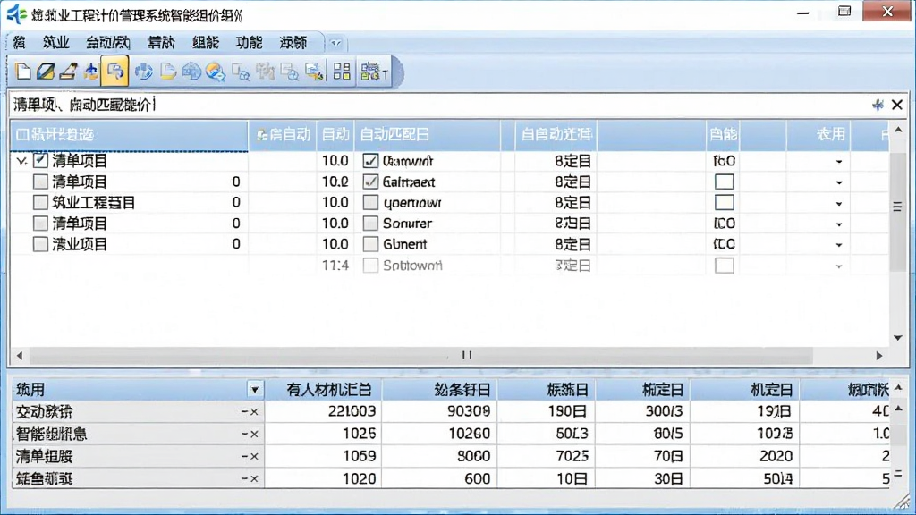Tick the empty box right of Galmaext row
The image size is (916, 515).
pos(725,182)
